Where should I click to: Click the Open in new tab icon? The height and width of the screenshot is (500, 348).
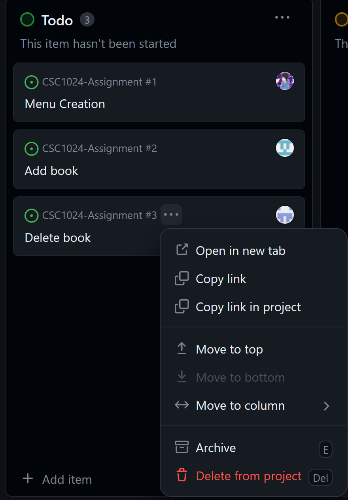coord(182,250)
